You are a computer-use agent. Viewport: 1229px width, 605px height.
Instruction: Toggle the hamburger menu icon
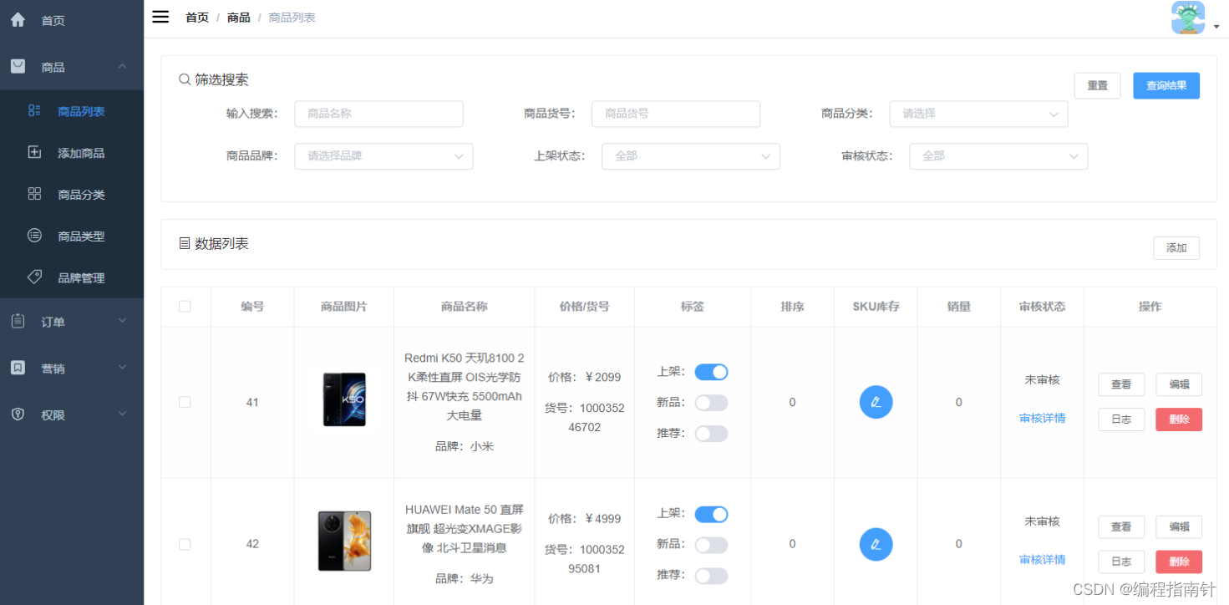[160, 17]
